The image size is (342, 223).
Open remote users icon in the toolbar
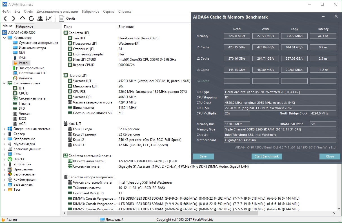(x=40, y=19)
